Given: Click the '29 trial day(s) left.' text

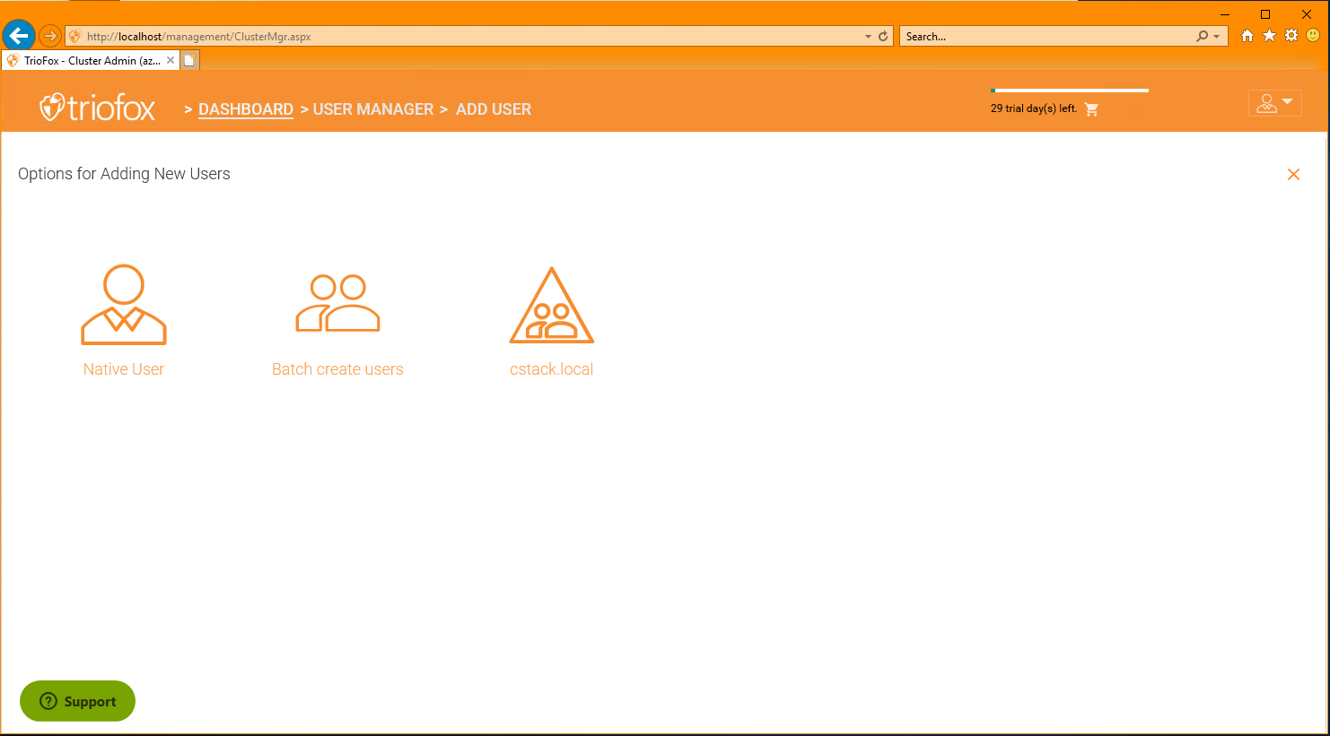Looking at the screenshot, I should pyautogui.click(x=1034, y=108).
